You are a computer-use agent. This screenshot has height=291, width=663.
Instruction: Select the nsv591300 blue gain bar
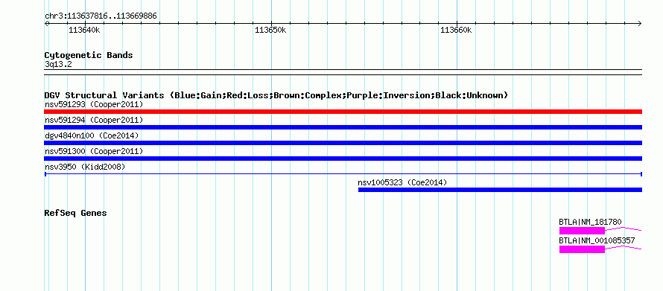pyautogui.click(x=343, y=159)
